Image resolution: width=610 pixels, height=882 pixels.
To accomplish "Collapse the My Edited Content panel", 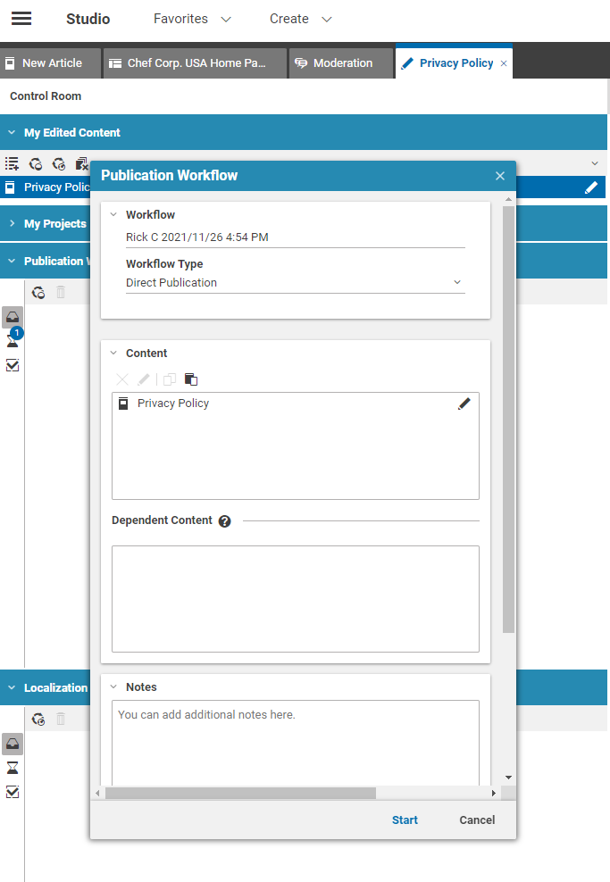I will point(12,132).
